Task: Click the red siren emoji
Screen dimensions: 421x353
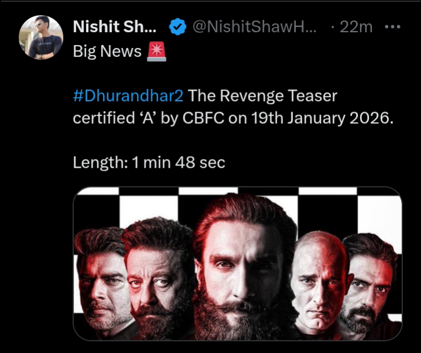Action: 156,51
